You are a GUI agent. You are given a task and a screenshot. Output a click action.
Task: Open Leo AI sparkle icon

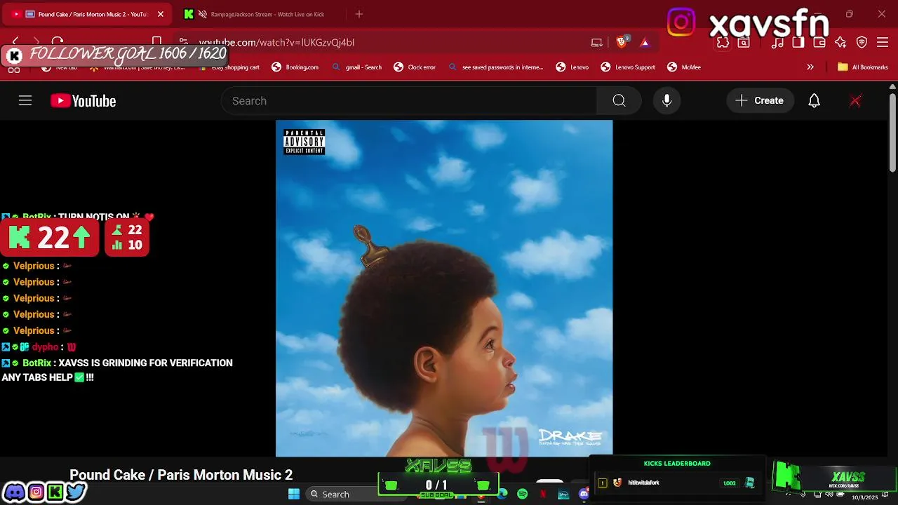coord(840,42)
